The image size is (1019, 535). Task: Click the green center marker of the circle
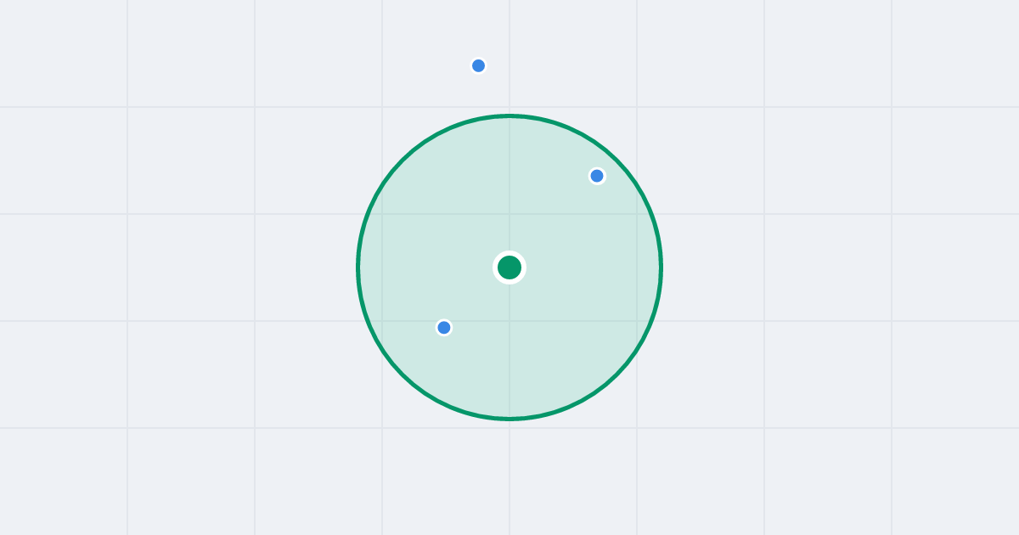coord(509,267)
